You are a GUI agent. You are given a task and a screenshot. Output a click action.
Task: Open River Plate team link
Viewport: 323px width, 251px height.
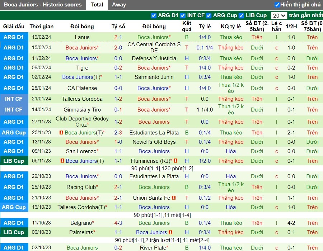click(x=153, y=248)
